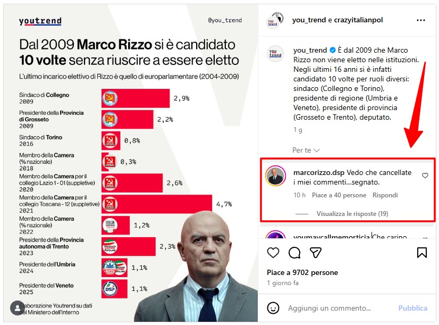Click the tagged users icon on the image
439x325 pixels.
coord(16,308)
